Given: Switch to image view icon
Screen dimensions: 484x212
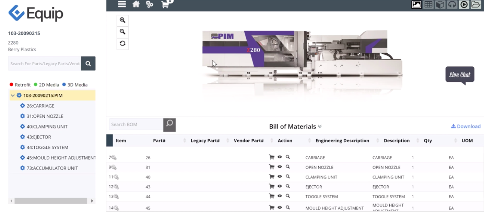Looking at the screenshot, I should (x=416, y=4).
